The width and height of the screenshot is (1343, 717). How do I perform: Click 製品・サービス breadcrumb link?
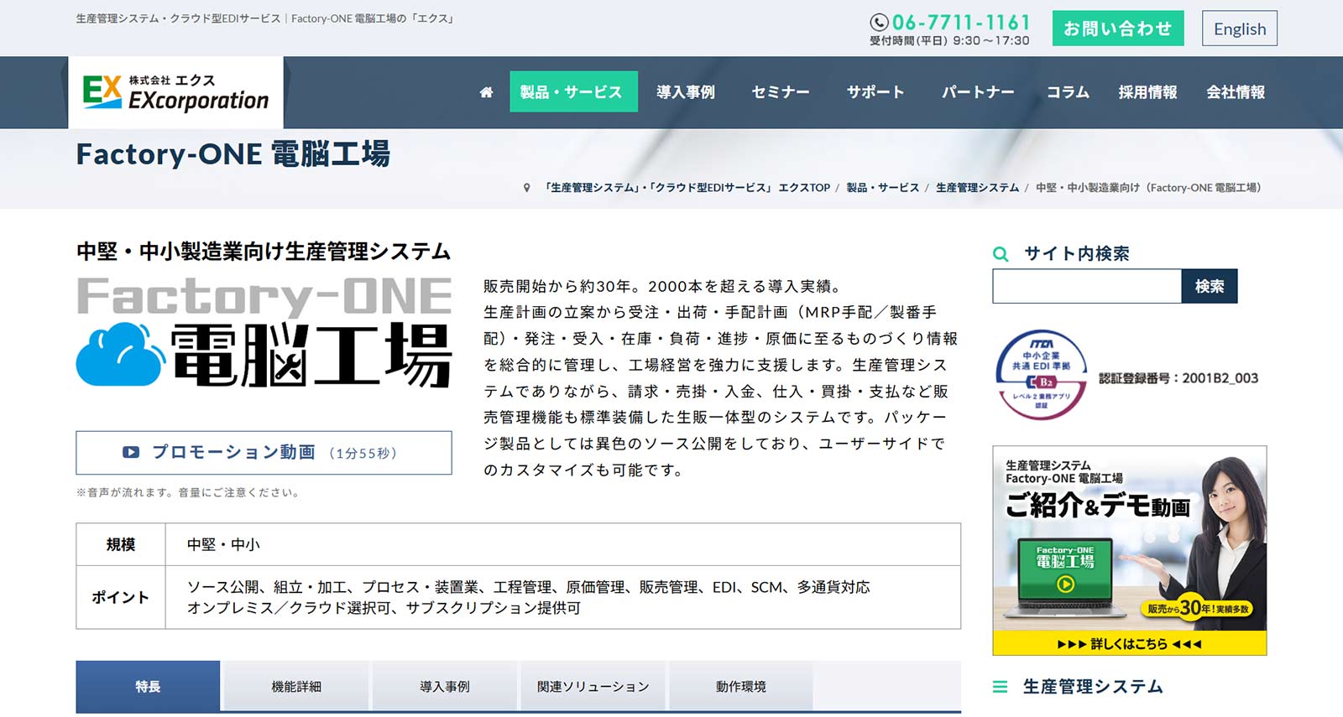[x=882, y=188]
